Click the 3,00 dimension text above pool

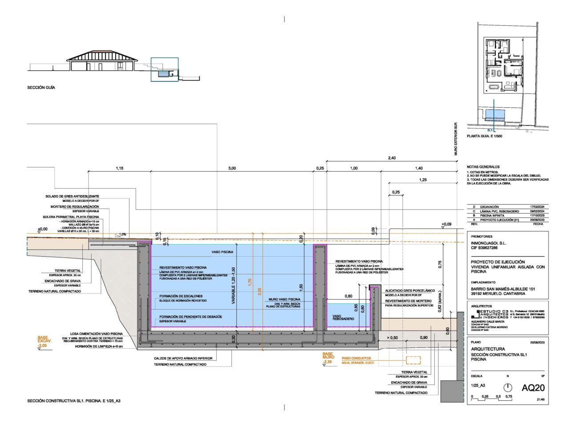[x=232, y=168]
